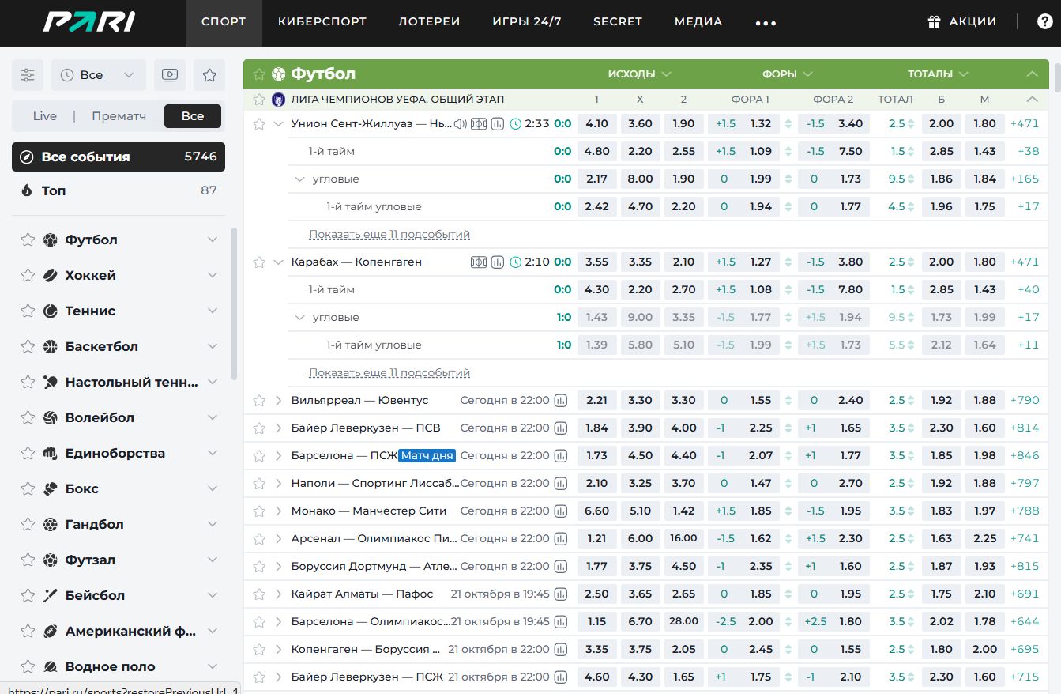Show events with video broadcasts icon
The image size is (1061, 694).
(170, 75)
